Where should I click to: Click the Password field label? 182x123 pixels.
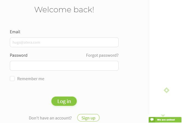click(19, 55)
